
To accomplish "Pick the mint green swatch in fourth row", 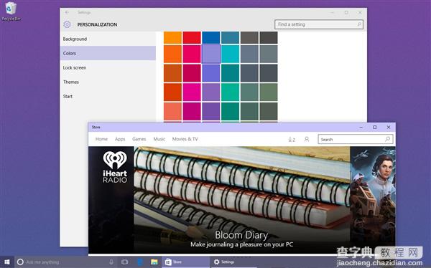I will (x=231, y=92).
